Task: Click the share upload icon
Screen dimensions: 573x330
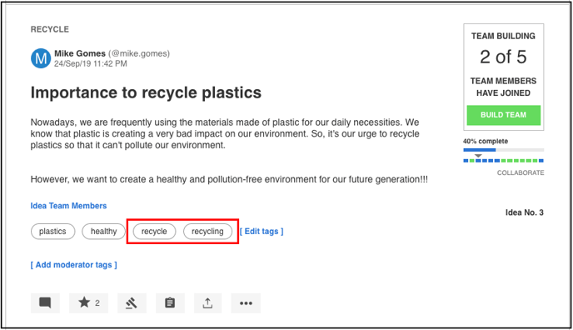Action: 207,303
